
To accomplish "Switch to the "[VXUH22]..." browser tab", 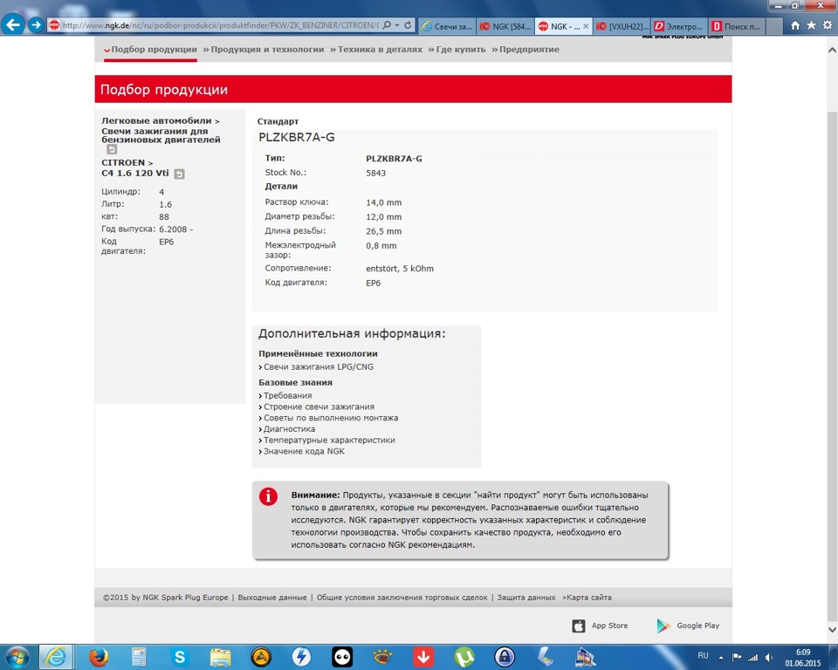I will tap(622, 25).
